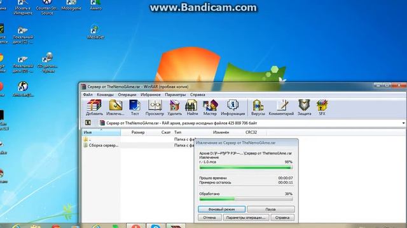Select Локальный диск (D) desktop shortcut
This screenshot has height=228, width=407.
click(23, 64)
